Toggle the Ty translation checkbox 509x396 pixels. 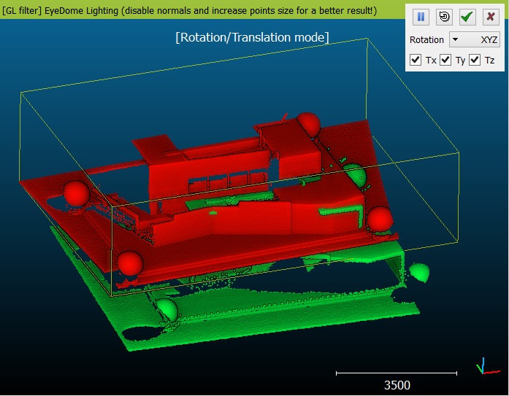(x=445, y=60)
